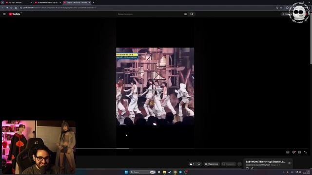Open the site info icon in address bar

[x=21, y=8]
